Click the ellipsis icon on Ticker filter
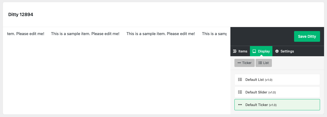The width and height of the screenshot is (327, 117). tap(239, 63)
